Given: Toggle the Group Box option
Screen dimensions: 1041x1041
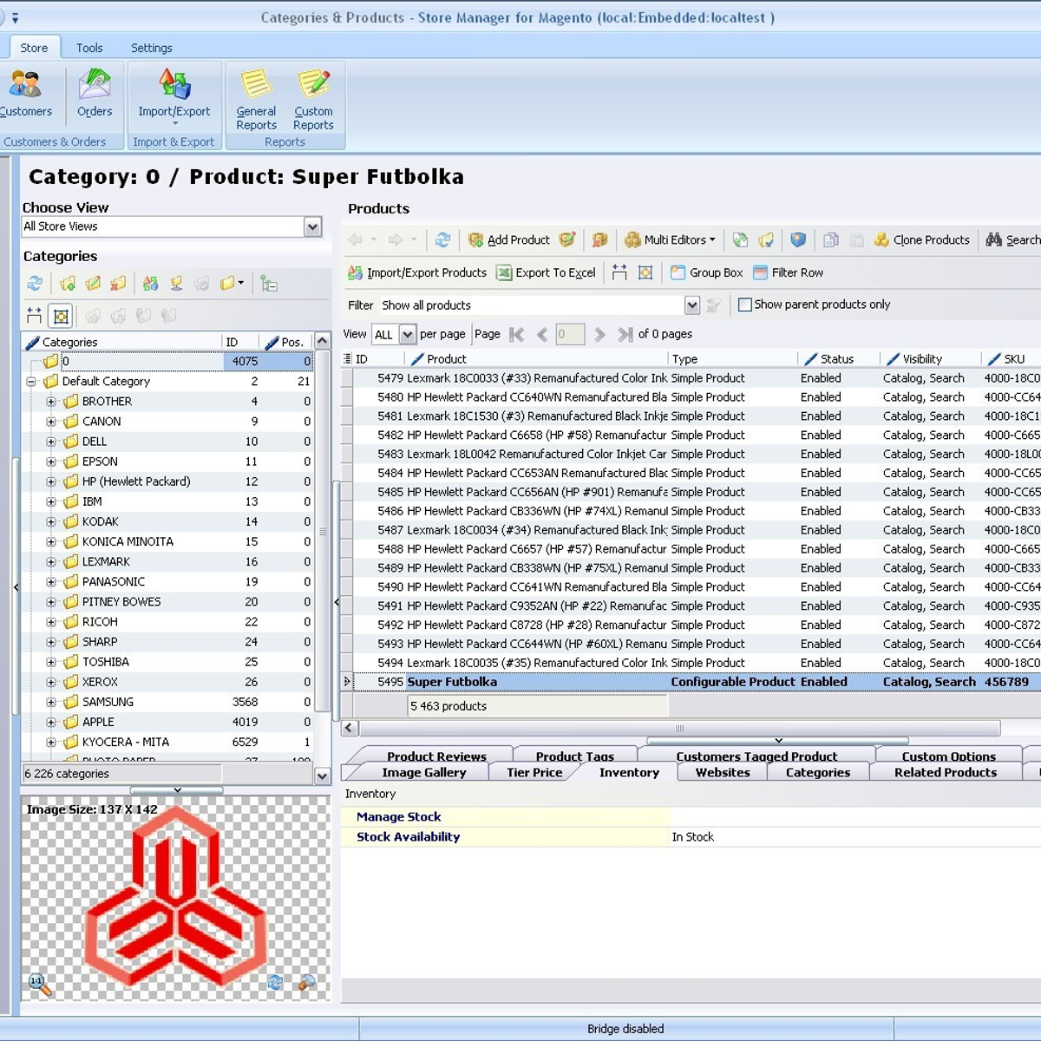Looking at the screenshot, I should [707, 272].
